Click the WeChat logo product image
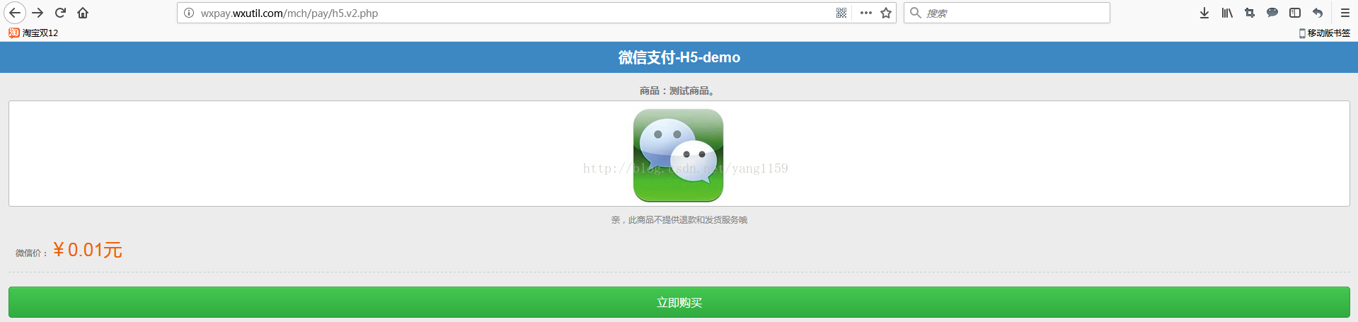 [678, 155]
